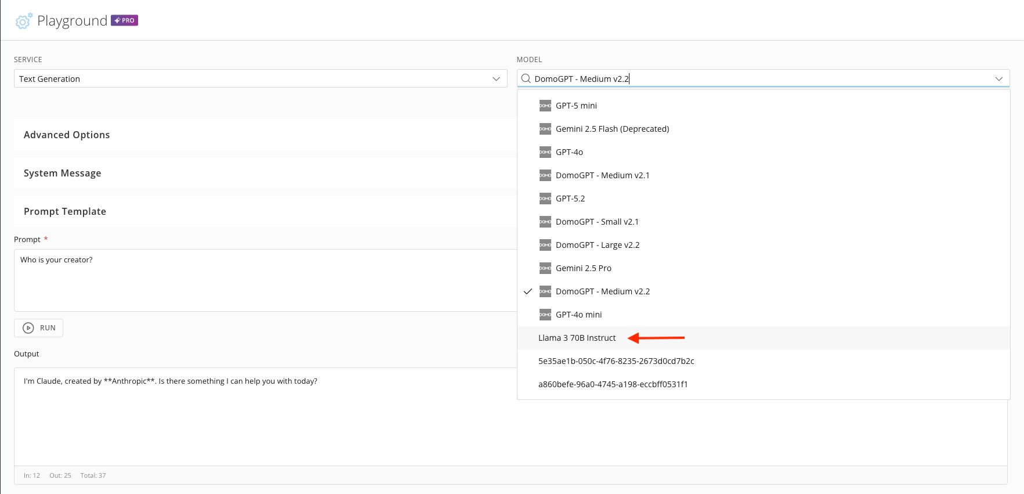This screenshot has width=1024, height=494.
Task: Click the Playground gear icon
Action: (24, 21)
